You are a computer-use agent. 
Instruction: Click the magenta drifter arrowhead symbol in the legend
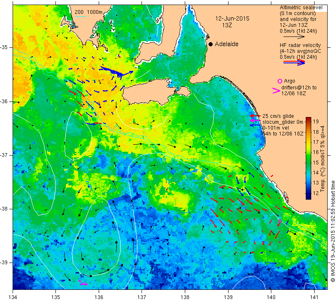[x=276, y=91]
